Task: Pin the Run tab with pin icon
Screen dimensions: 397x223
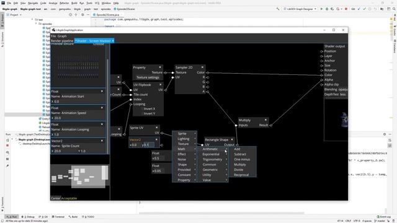Action: point(7,166)
